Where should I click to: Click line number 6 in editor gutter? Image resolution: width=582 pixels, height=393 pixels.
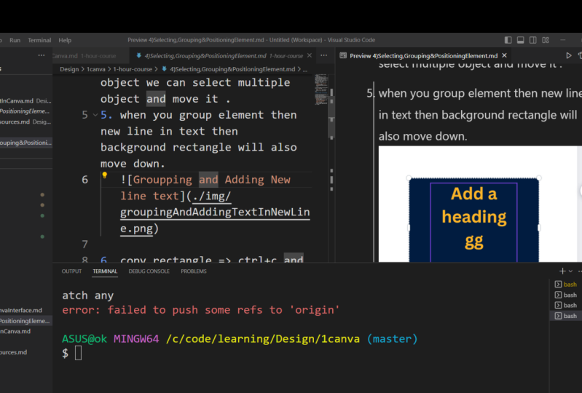pyautogui.click(x=85, y=180)
